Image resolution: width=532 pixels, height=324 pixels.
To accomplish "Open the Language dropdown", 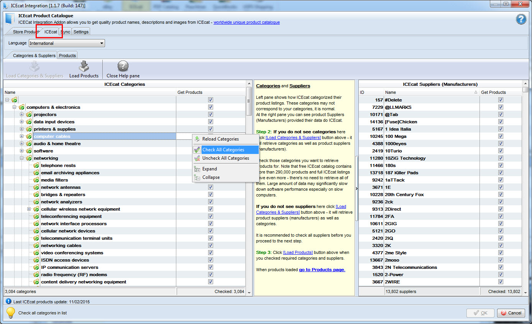I will [67, 43].
